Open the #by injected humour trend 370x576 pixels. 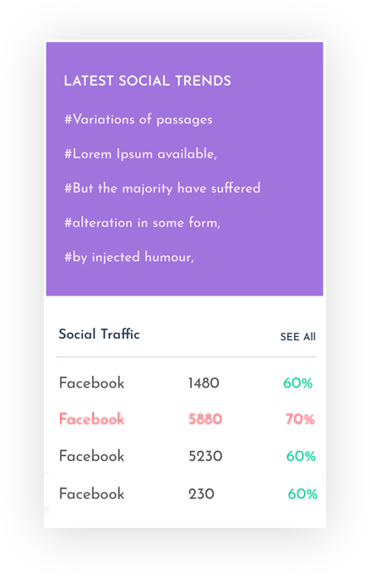[x=129, y=257]
